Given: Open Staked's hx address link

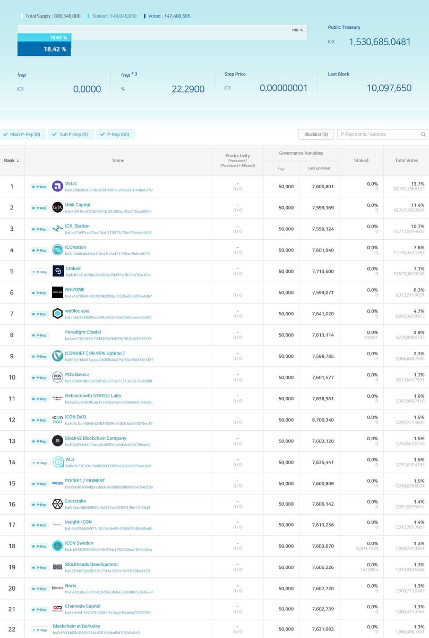Looking at the screenshot, I should click(x=108, y=275).
